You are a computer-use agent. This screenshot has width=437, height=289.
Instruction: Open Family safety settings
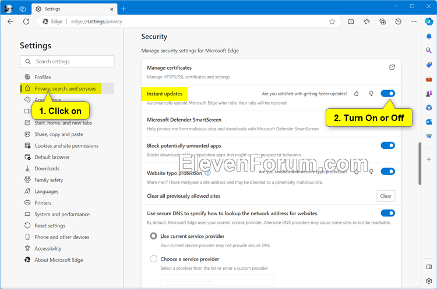pos(67,180)
